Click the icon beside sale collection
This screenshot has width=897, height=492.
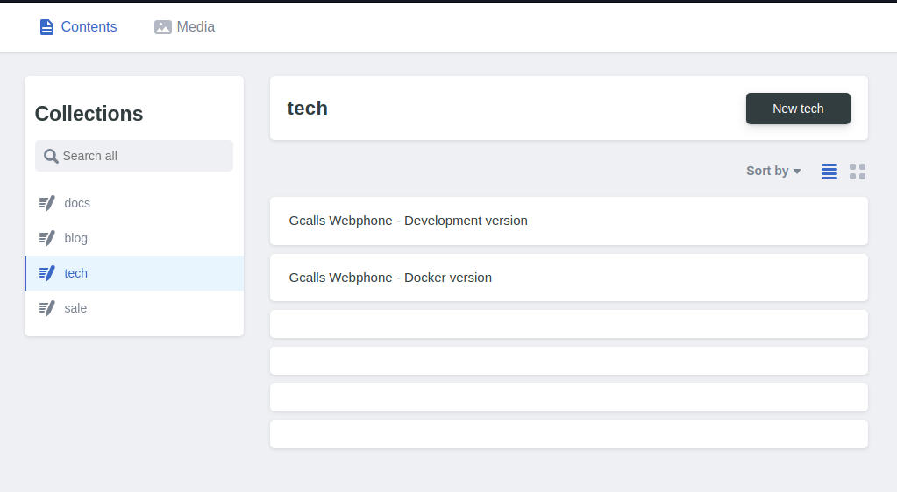tap(47, 308)
